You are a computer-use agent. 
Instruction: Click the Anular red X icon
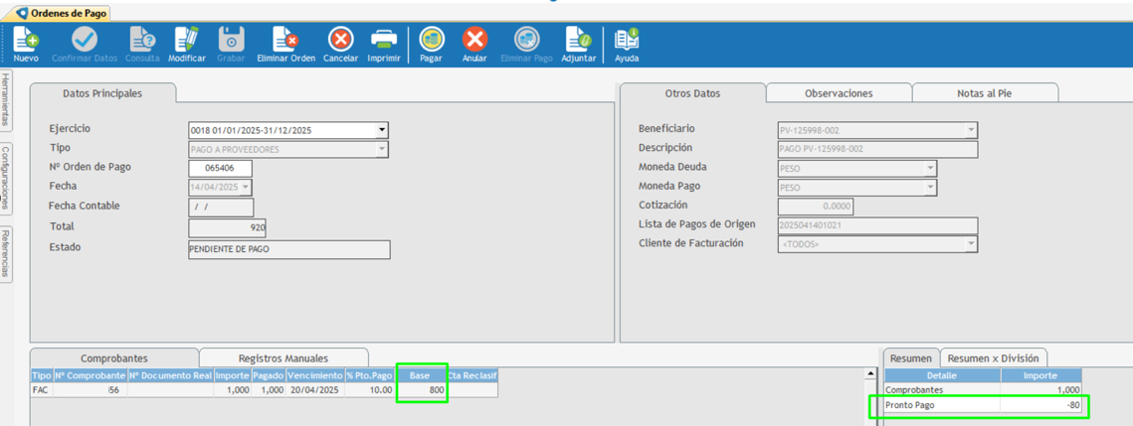click(x=474, y=40)
